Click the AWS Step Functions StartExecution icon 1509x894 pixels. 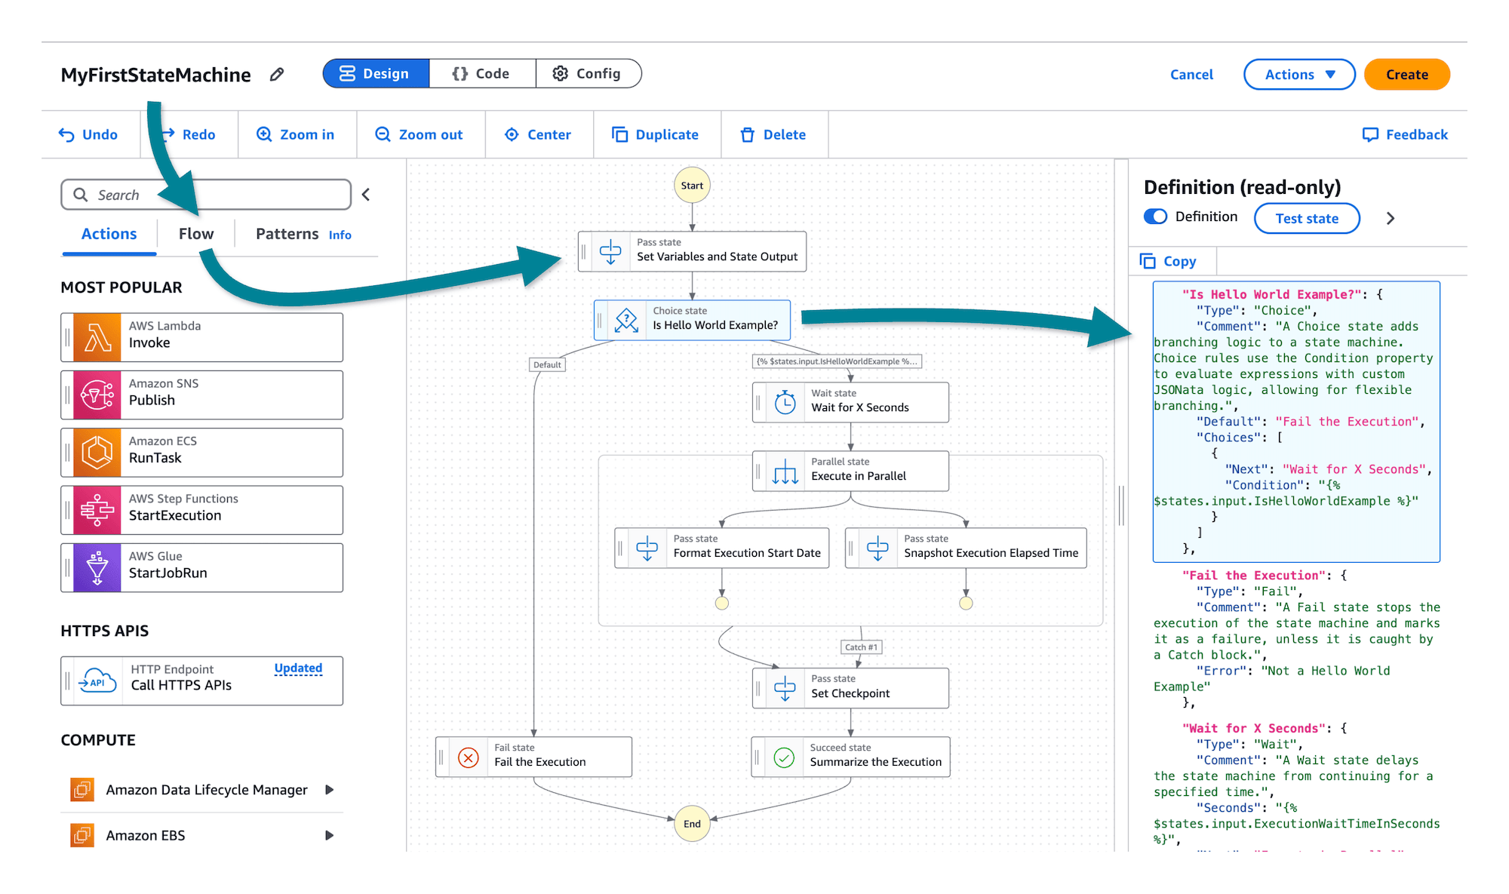[x=96, y=505]
